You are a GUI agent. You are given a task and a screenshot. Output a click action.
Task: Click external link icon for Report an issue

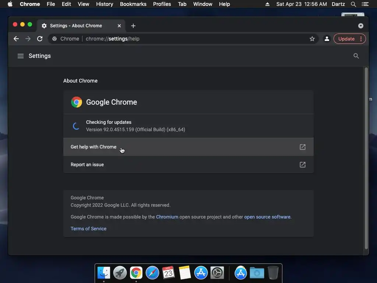coord(303,165)
